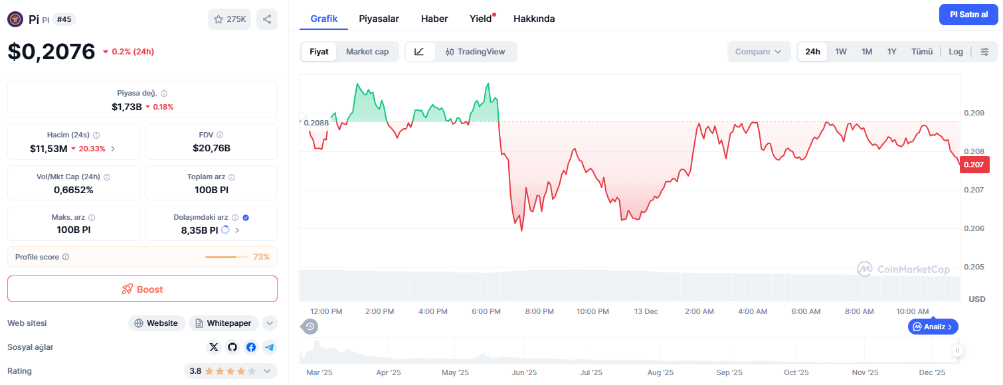Open the Whitepaper link
1003x385 pixels.
(x=224, y=323)
